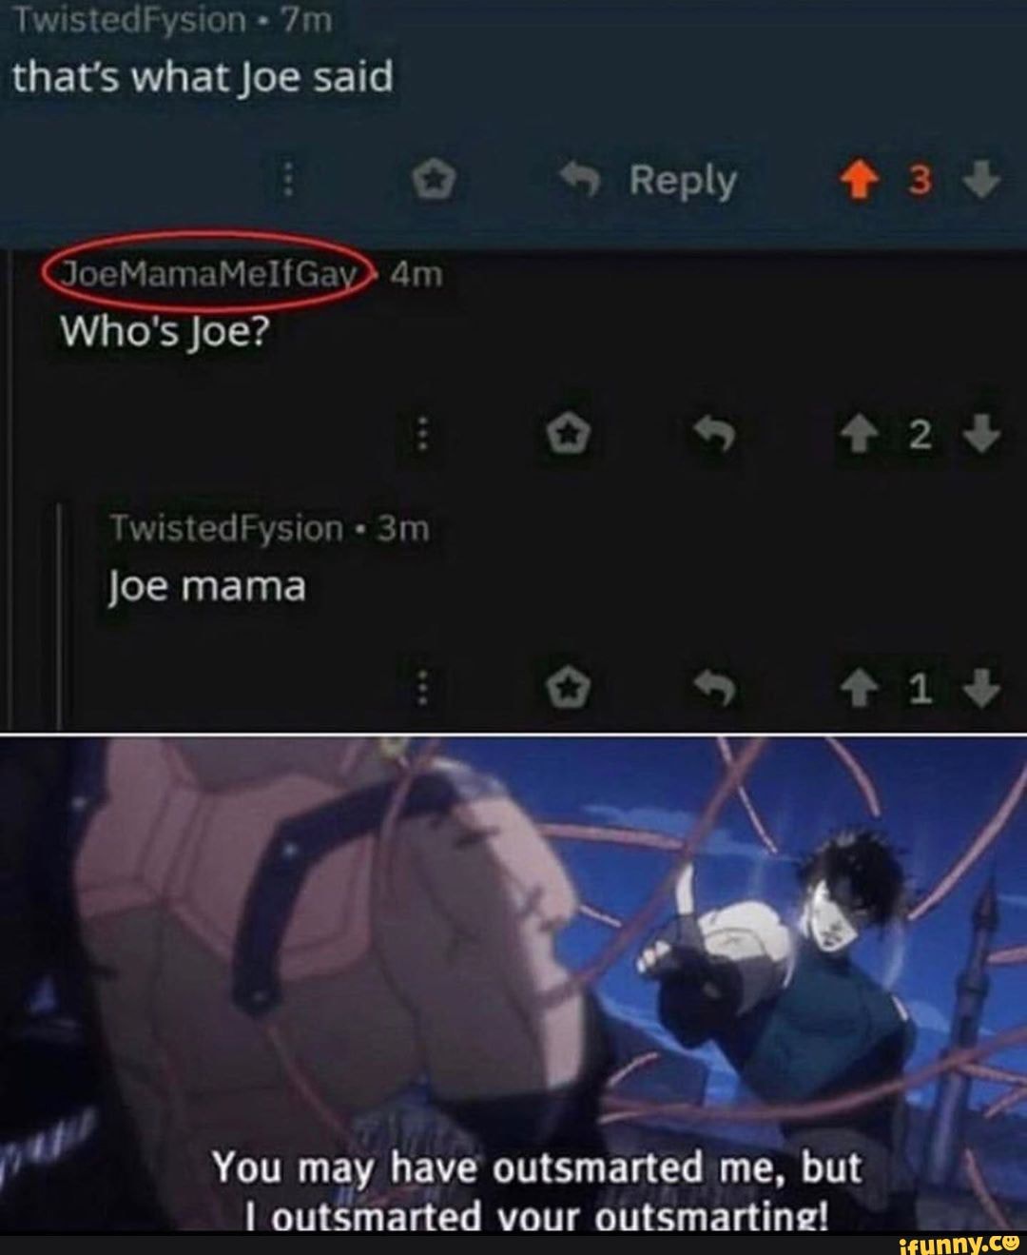Downvote the "Who's Joe?" comment
This screenshot has height=1255, width=1027.
[x=986, y=435]
